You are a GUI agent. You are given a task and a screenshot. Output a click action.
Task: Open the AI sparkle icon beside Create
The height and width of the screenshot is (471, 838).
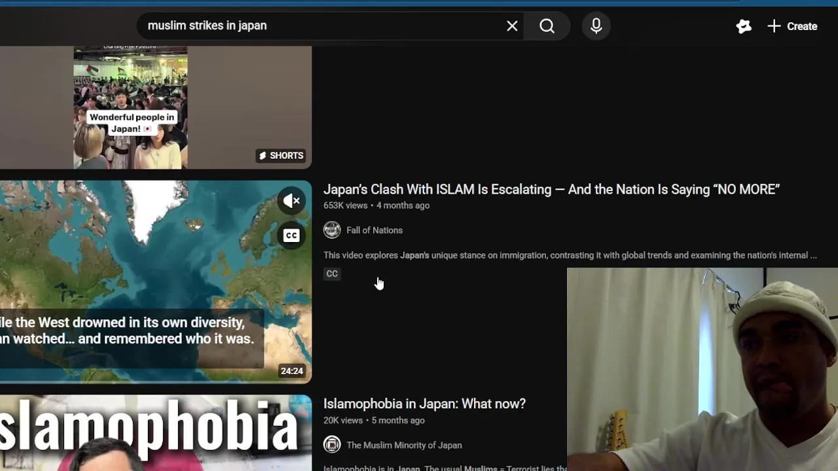coord(744,26)
